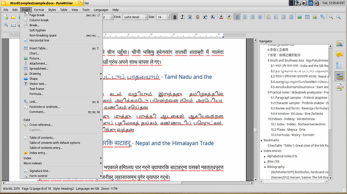347x194 pixels.
Task: Expand Alphabetical index (15) node
Action: point(265,156)
